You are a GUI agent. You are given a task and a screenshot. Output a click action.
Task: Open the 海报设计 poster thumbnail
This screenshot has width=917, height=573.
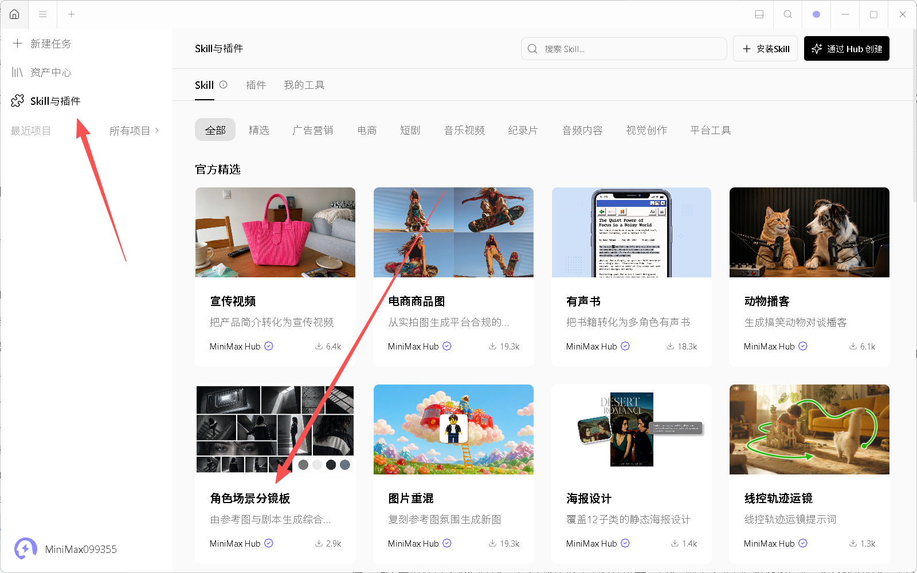click(x=632, y=429)
